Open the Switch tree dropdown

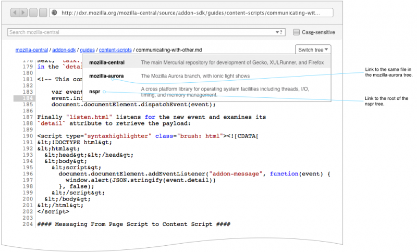(x=313, y=49)
